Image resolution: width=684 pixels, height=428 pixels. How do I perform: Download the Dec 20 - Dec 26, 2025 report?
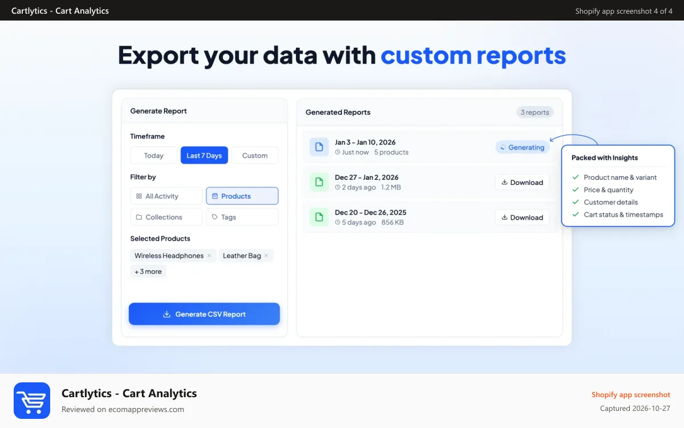[x=522, y=217]
